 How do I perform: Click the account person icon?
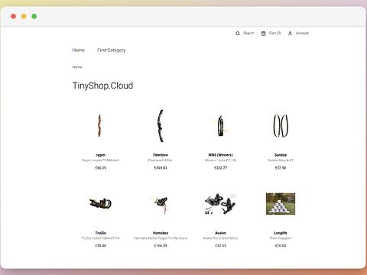click(290, 34)
